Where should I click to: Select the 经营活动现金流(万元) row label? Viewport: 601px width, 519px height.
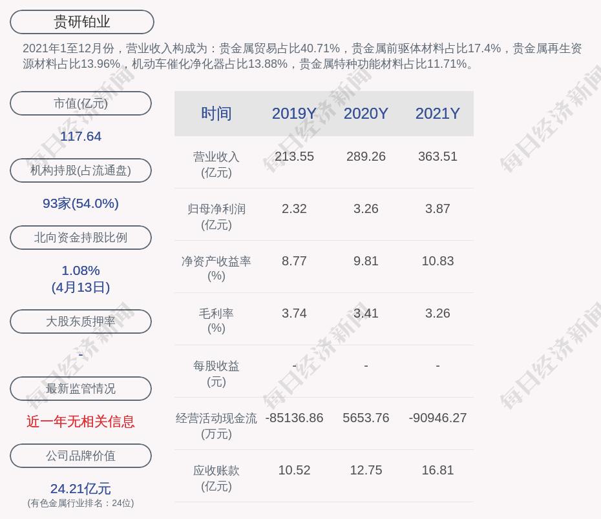[x=216, y=425]
